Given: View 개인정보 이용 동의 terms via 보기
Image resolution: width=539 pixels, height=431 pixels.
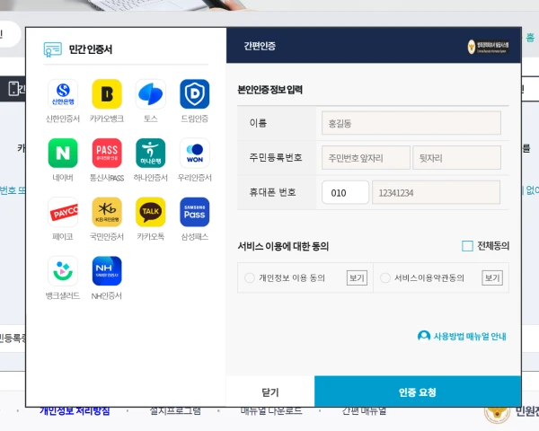Looking at the screenshot, I should 357,277.
